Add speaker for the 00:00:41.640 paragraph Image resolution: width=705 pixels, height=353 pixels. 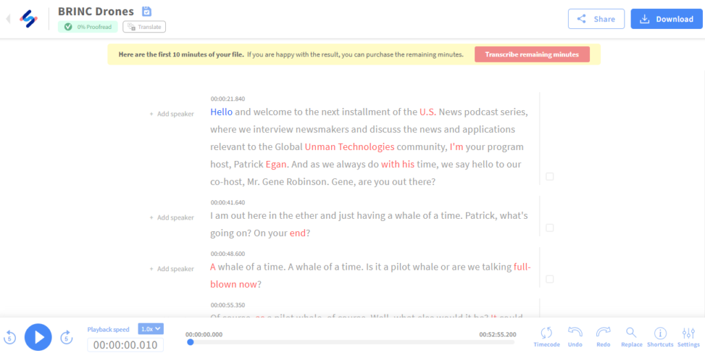(171, 218)
